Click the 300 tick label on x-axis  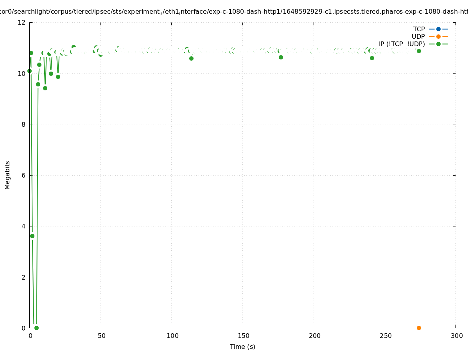tap(456, 336)
